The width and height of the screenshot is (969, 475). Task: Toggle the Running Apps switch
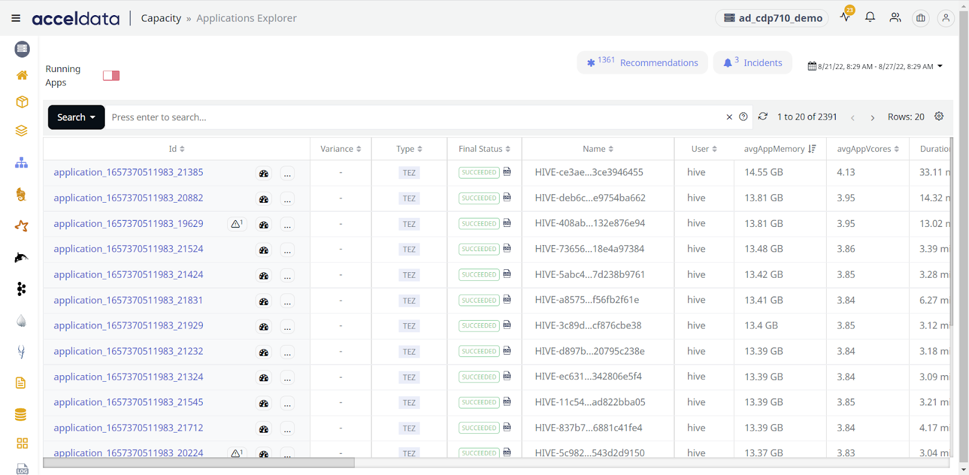111,76
